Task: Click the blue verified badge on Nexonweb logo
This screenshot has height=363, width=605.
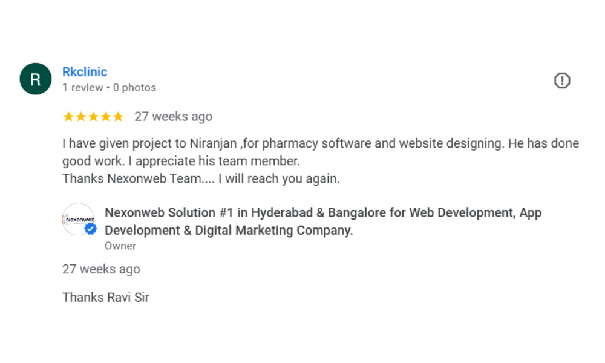Action: coord(90,229)
